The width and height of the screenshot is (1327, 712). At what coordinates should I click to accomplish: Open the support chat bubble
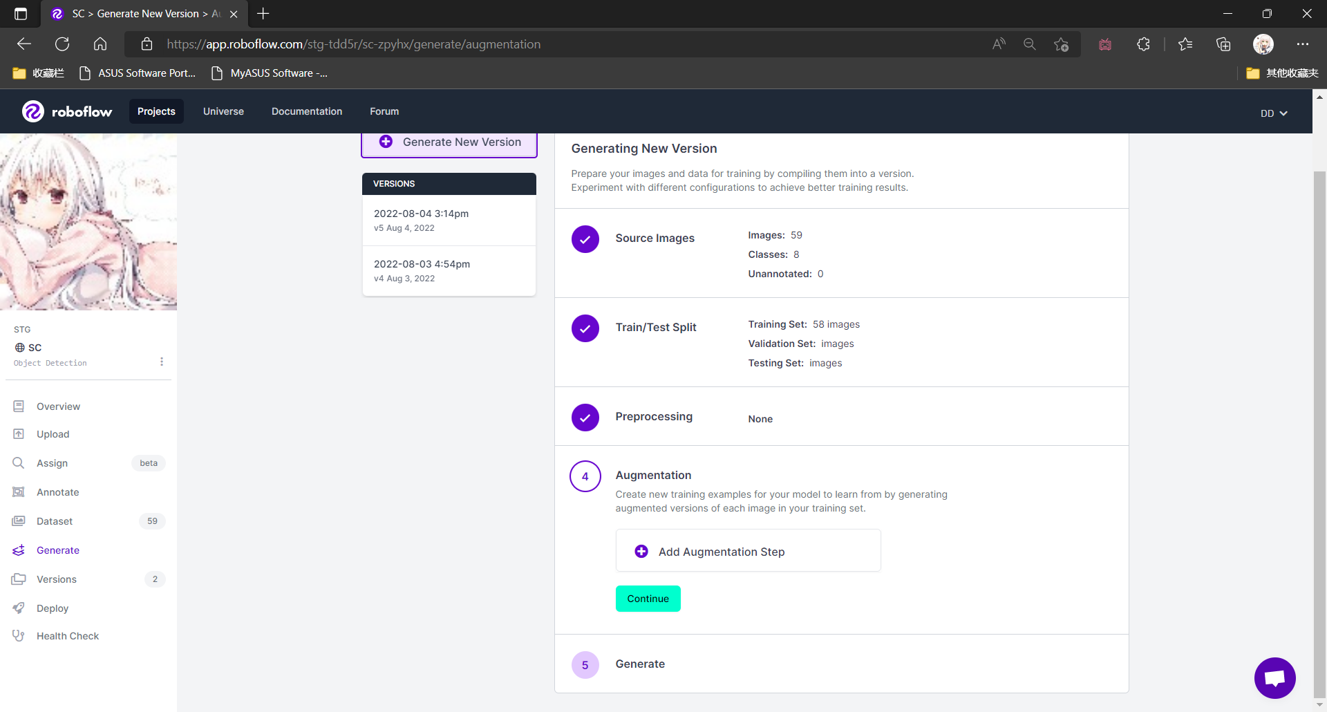[1274, 678]
